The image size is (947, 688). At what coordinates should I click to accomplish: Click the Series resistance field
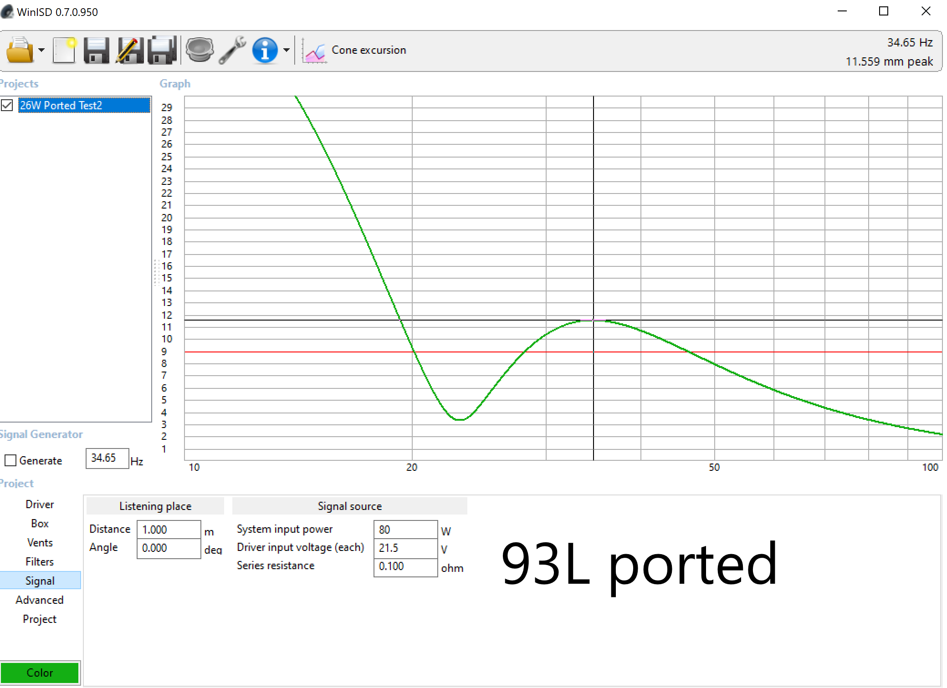coord(405,567)
